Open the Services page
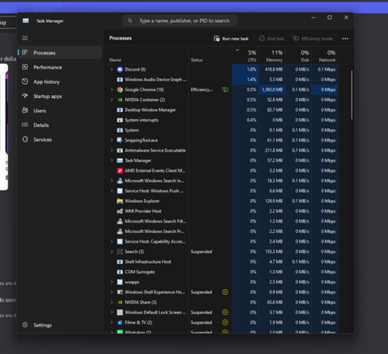388x354 pixels. tap(60, 139)
